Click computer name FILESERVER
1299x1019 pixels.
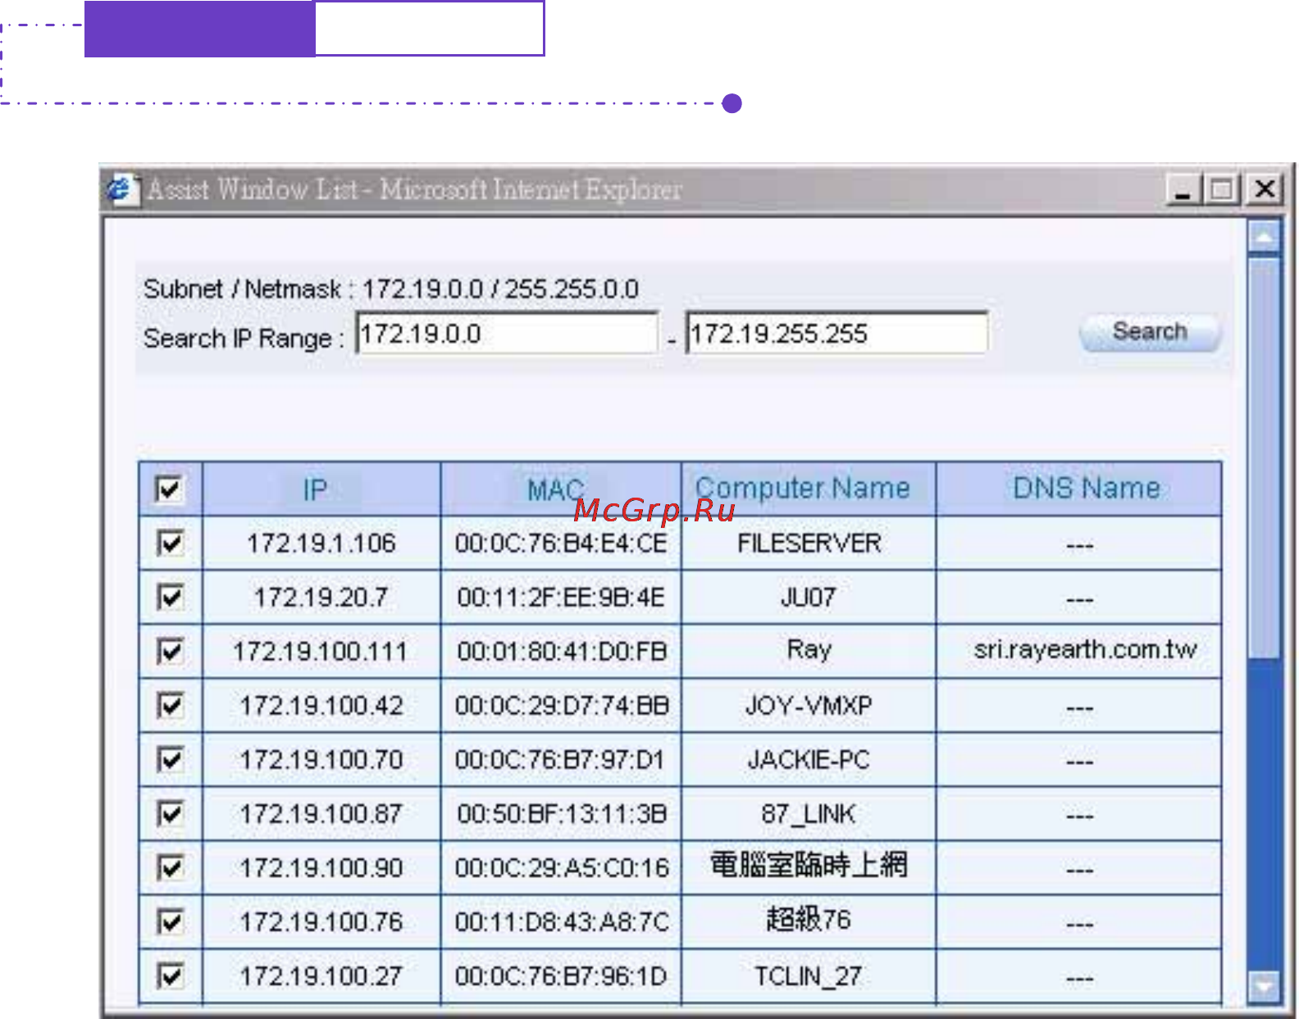pyautogui.click(x=809, y=544)
